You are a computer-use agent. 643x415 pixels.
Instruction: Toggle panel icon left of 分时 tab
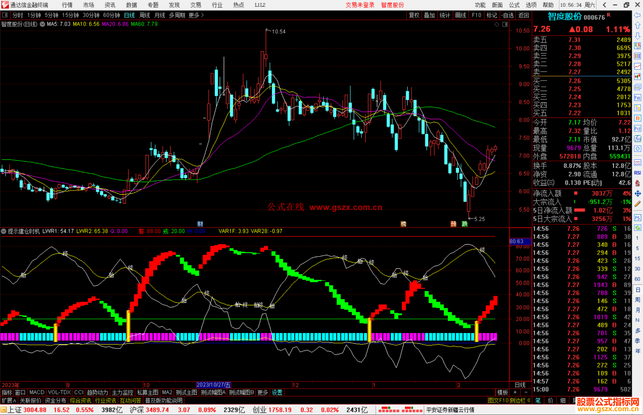(x=5, y=15)
